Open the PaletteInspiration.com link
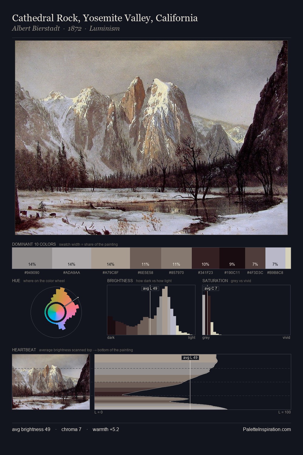This screenshot has height=455, width=303. (x=267, y=430)
